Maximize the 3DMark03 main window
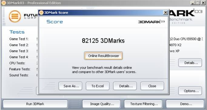Viewport: 207px width, 110px height. 198,3
